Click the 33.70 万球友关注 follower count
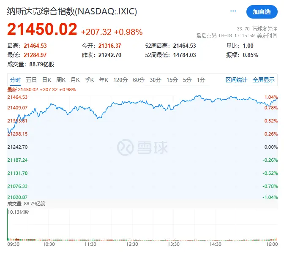284x253 pixels. [x=257, y=29]
